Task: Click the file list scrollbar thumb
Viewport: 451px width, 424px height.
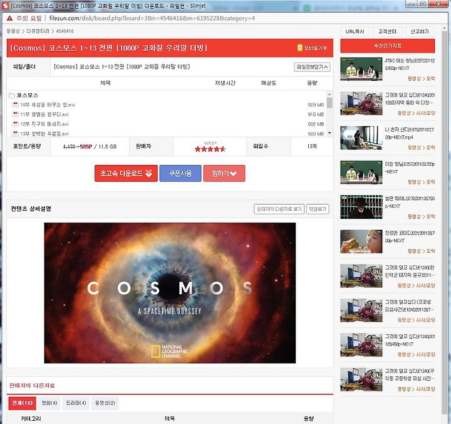Action: pos(329,103)
